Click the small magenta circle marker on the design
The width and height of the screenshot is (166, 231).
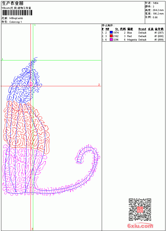point(31,84)
